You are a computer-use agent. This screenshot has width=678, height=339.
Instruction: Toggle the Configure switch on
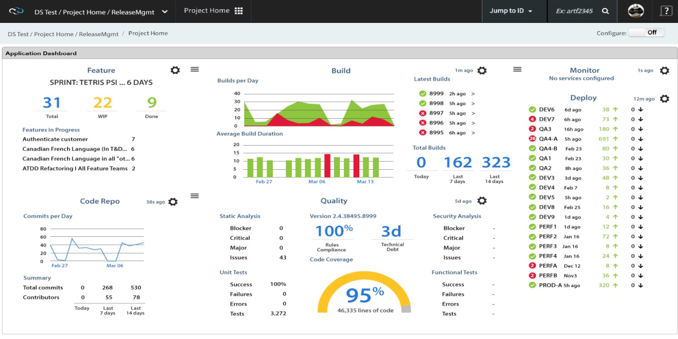[646, 33]
